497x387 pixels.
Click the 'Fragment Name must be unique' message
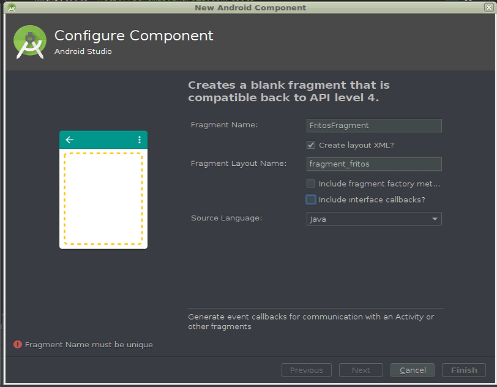tap(89, 345)
